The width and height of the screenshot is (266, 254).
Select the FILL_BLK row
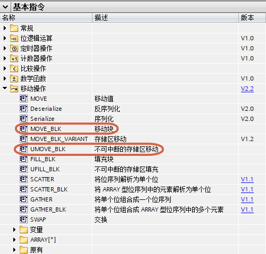pos(133,159)
